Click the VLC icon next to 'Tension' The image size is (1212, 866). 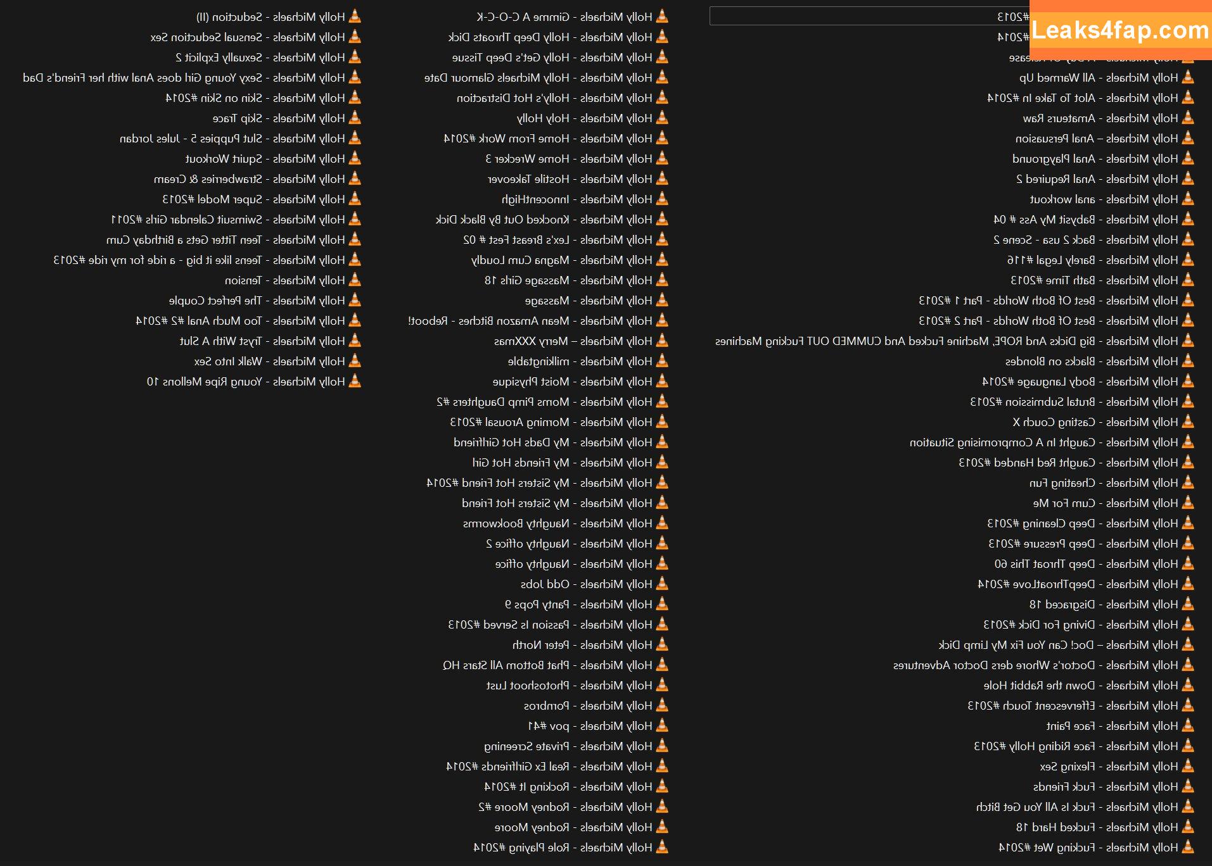[x=355, y=280]
